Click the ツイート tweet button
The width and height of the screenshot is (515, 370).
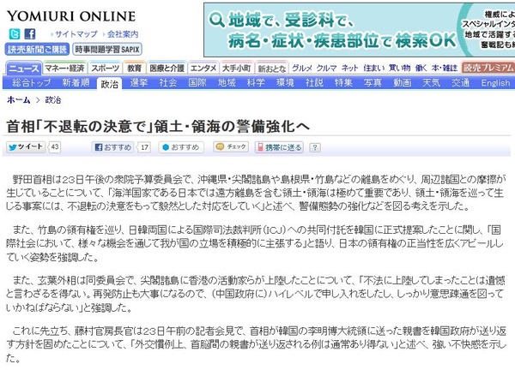point(26,146)
